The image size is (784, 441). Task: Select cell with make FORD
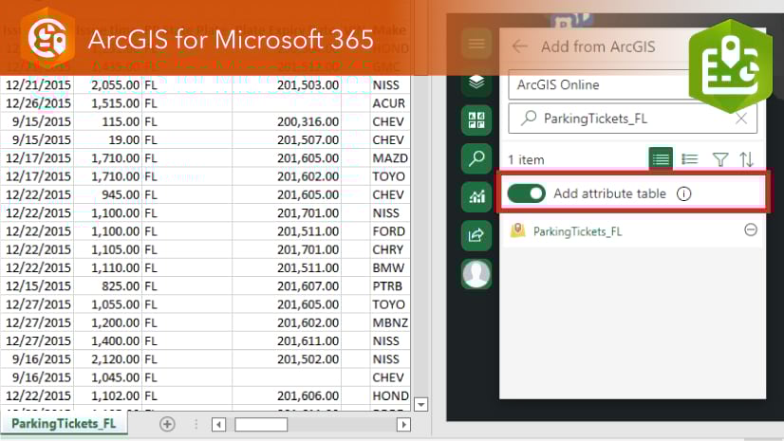tap(390, 231)
